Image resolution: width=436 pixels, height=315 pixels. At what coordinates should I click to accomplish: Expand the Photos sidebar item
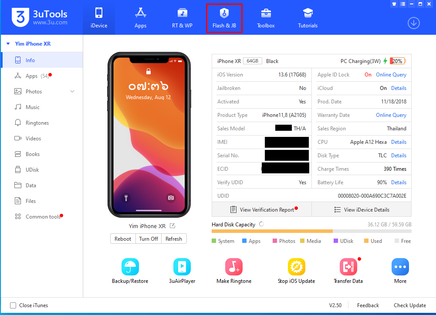coord(72,92)
